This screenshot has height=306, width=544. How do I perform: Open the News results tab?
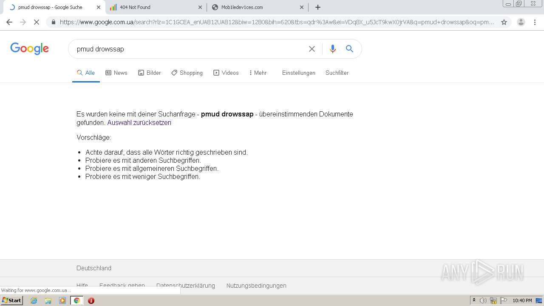116,73
